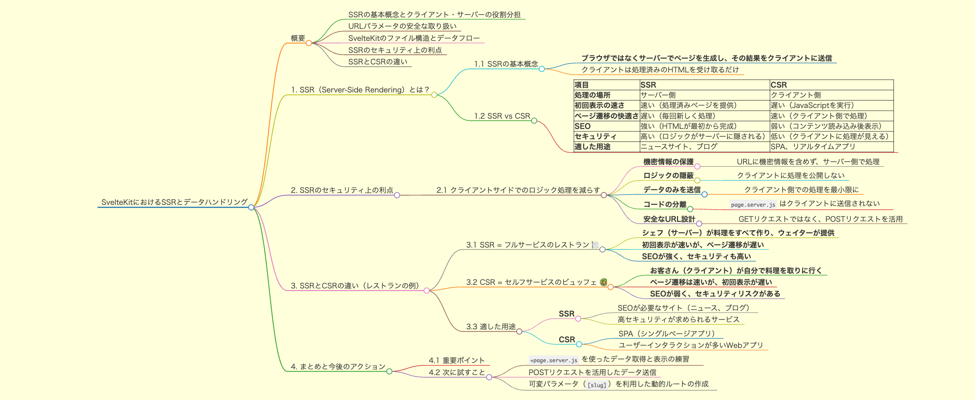975x400 pixels.
Task: Collapse the 1.2 SSR vs CSR node circle
Action: (x=534, y=121)
